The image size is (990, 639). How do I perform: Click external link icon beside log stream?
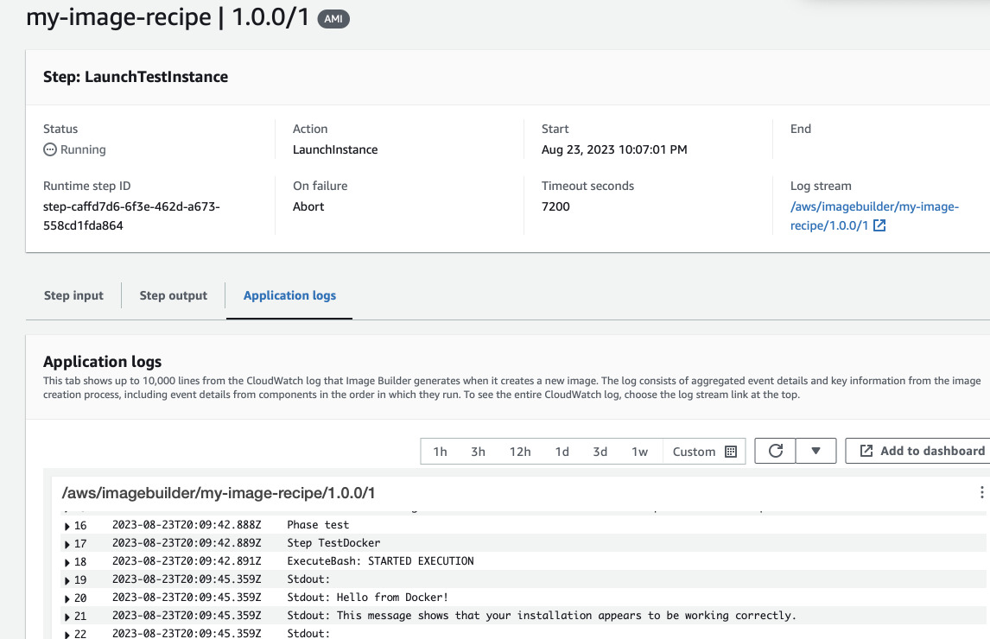click(x=879, y=225)
